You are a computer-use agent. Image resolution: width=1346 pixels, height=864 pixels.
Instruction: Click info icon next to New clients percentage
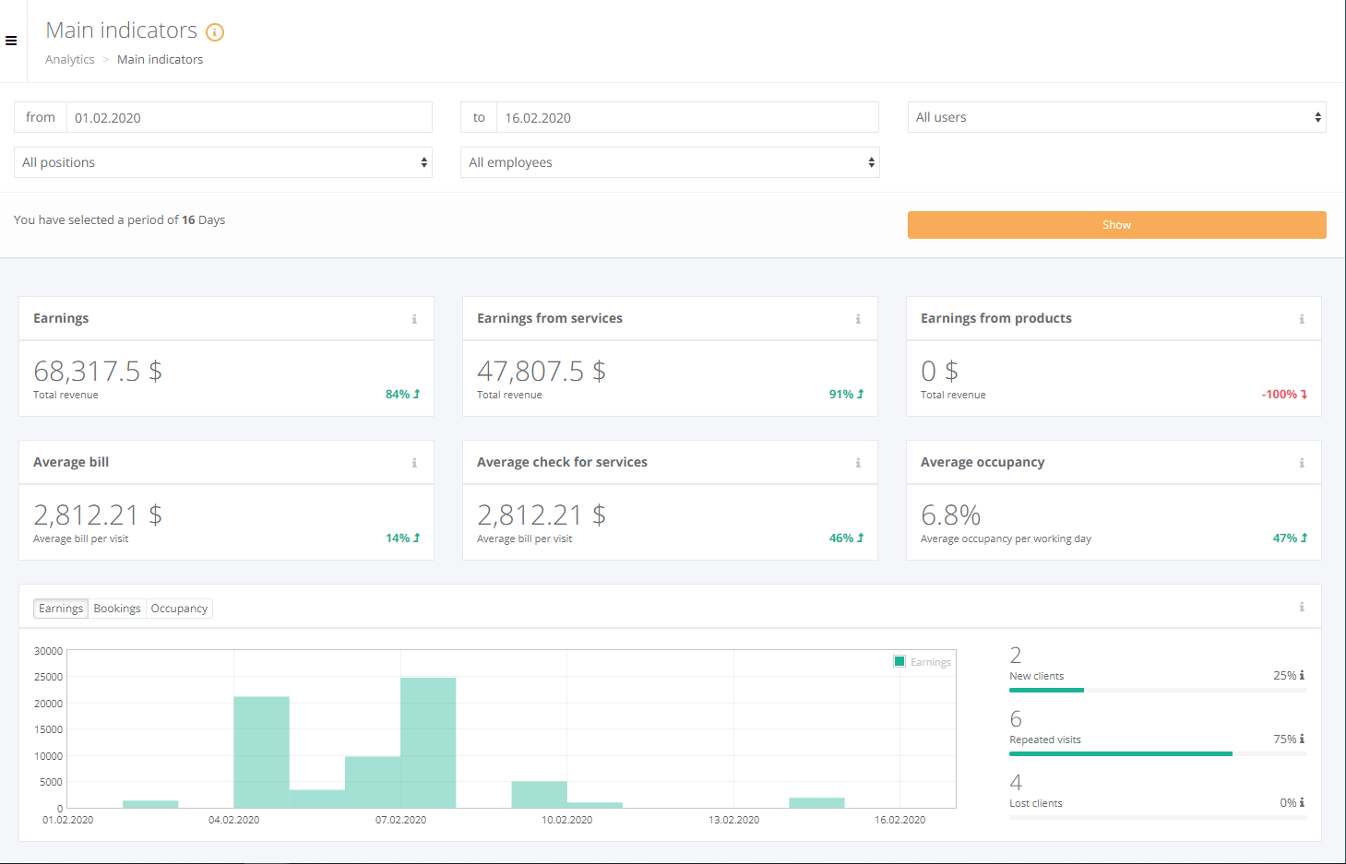tap(1302, 676)
